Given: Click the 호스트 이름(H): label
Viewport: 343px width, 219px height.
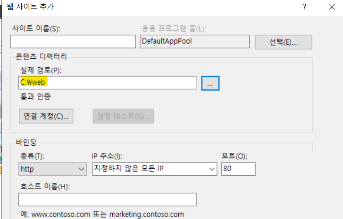Looking at the screenshot, I should (45, 187).
